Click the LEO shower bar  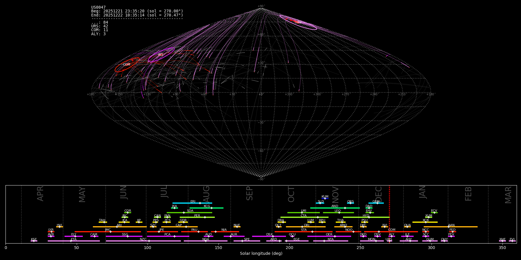coord(338,213)
